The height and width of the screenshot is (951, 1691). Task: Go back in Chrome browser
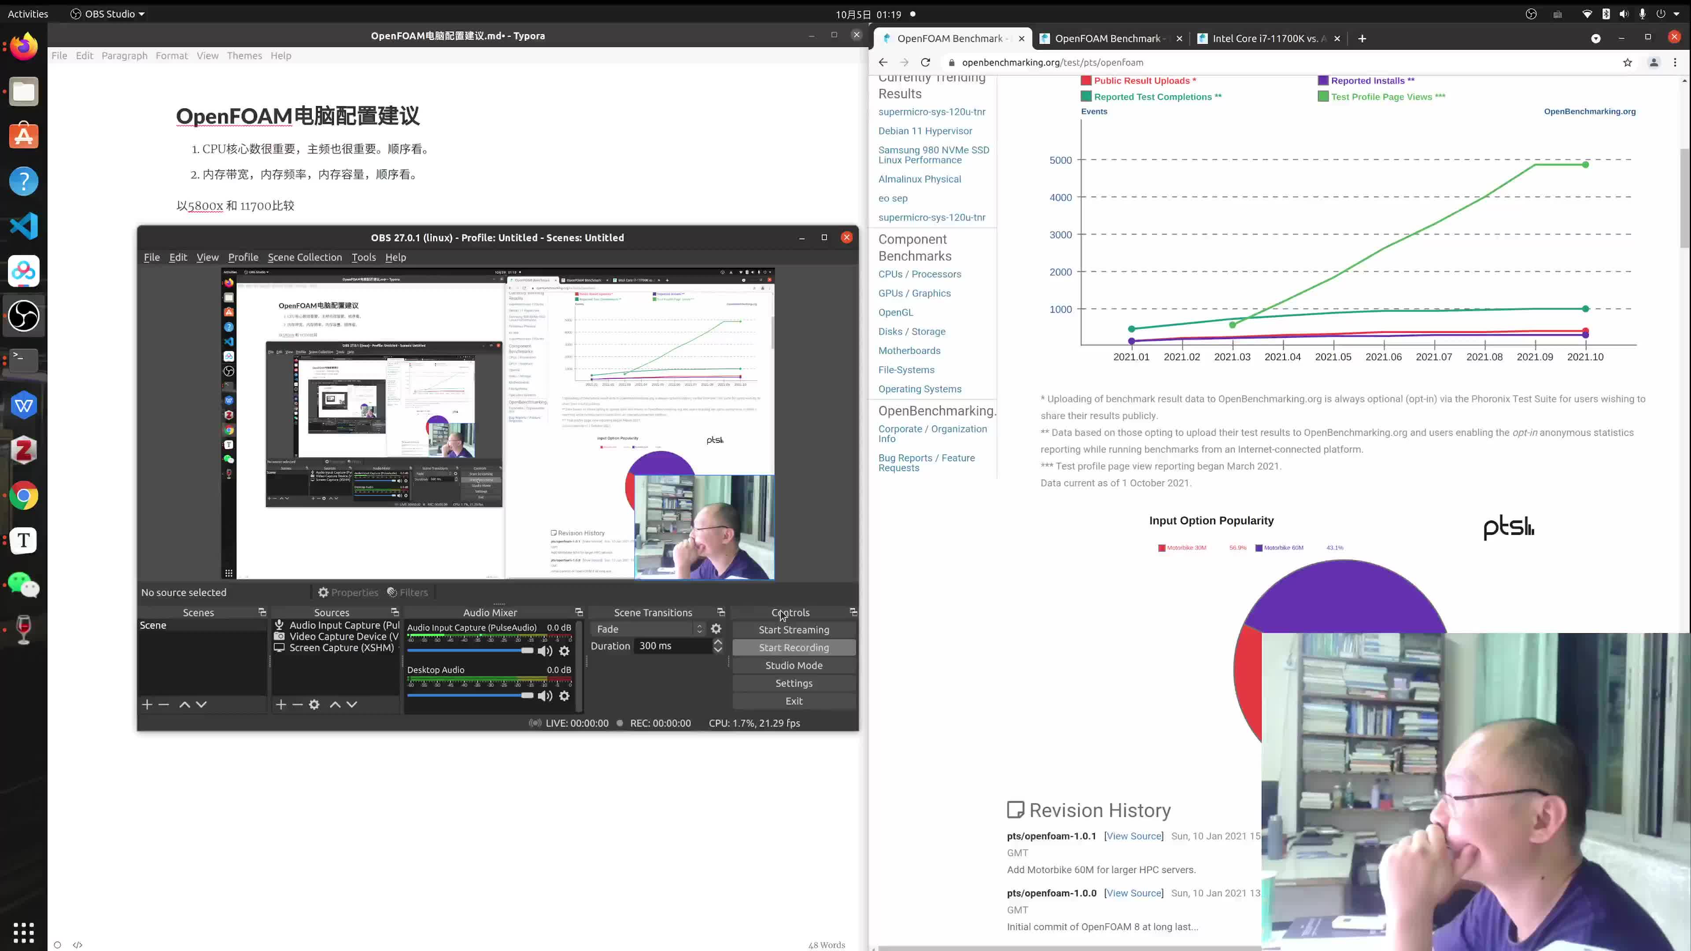(x=883, y=63)
